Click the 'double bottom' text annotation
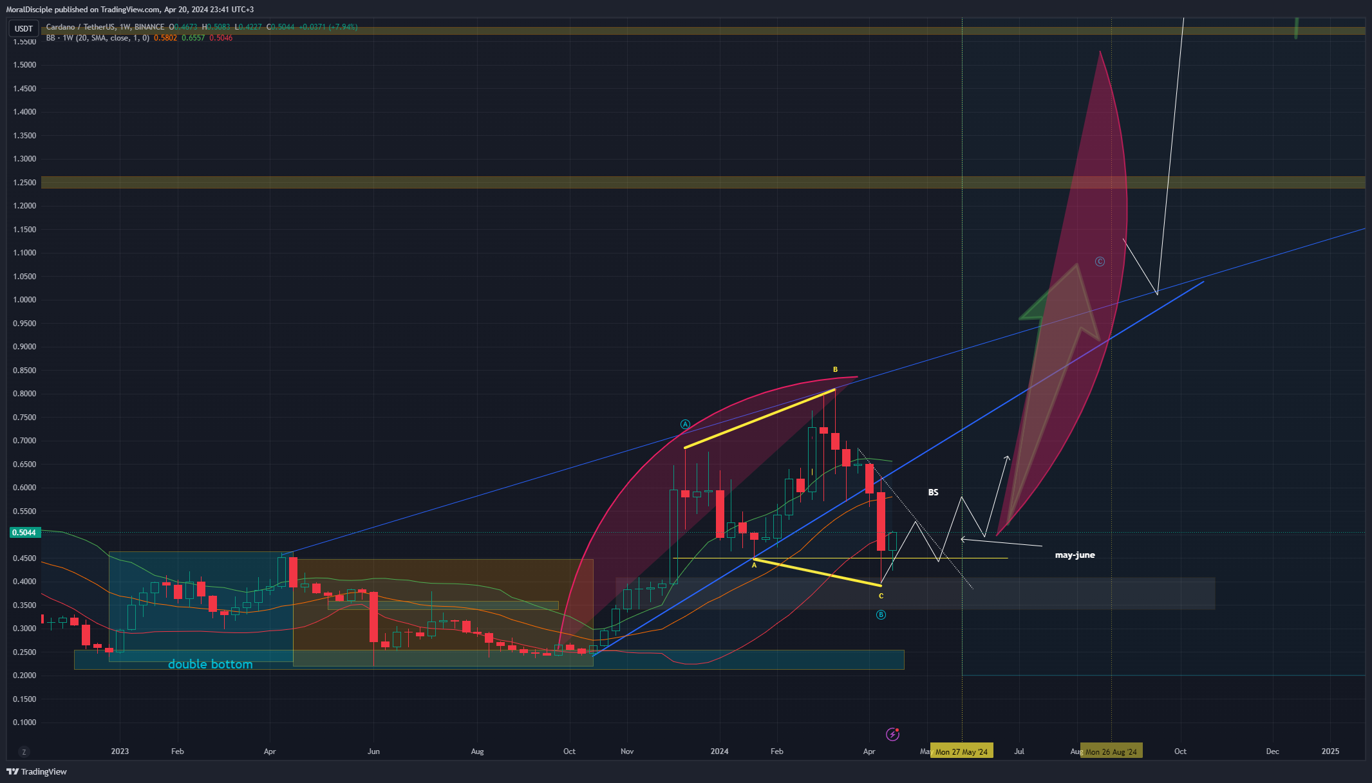This screenshot has width=1372, height=783. [x=210, y=665]
